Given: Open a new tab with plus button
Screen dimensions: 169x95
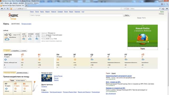Looking at the screenshot, I should (x=26, y=5).
